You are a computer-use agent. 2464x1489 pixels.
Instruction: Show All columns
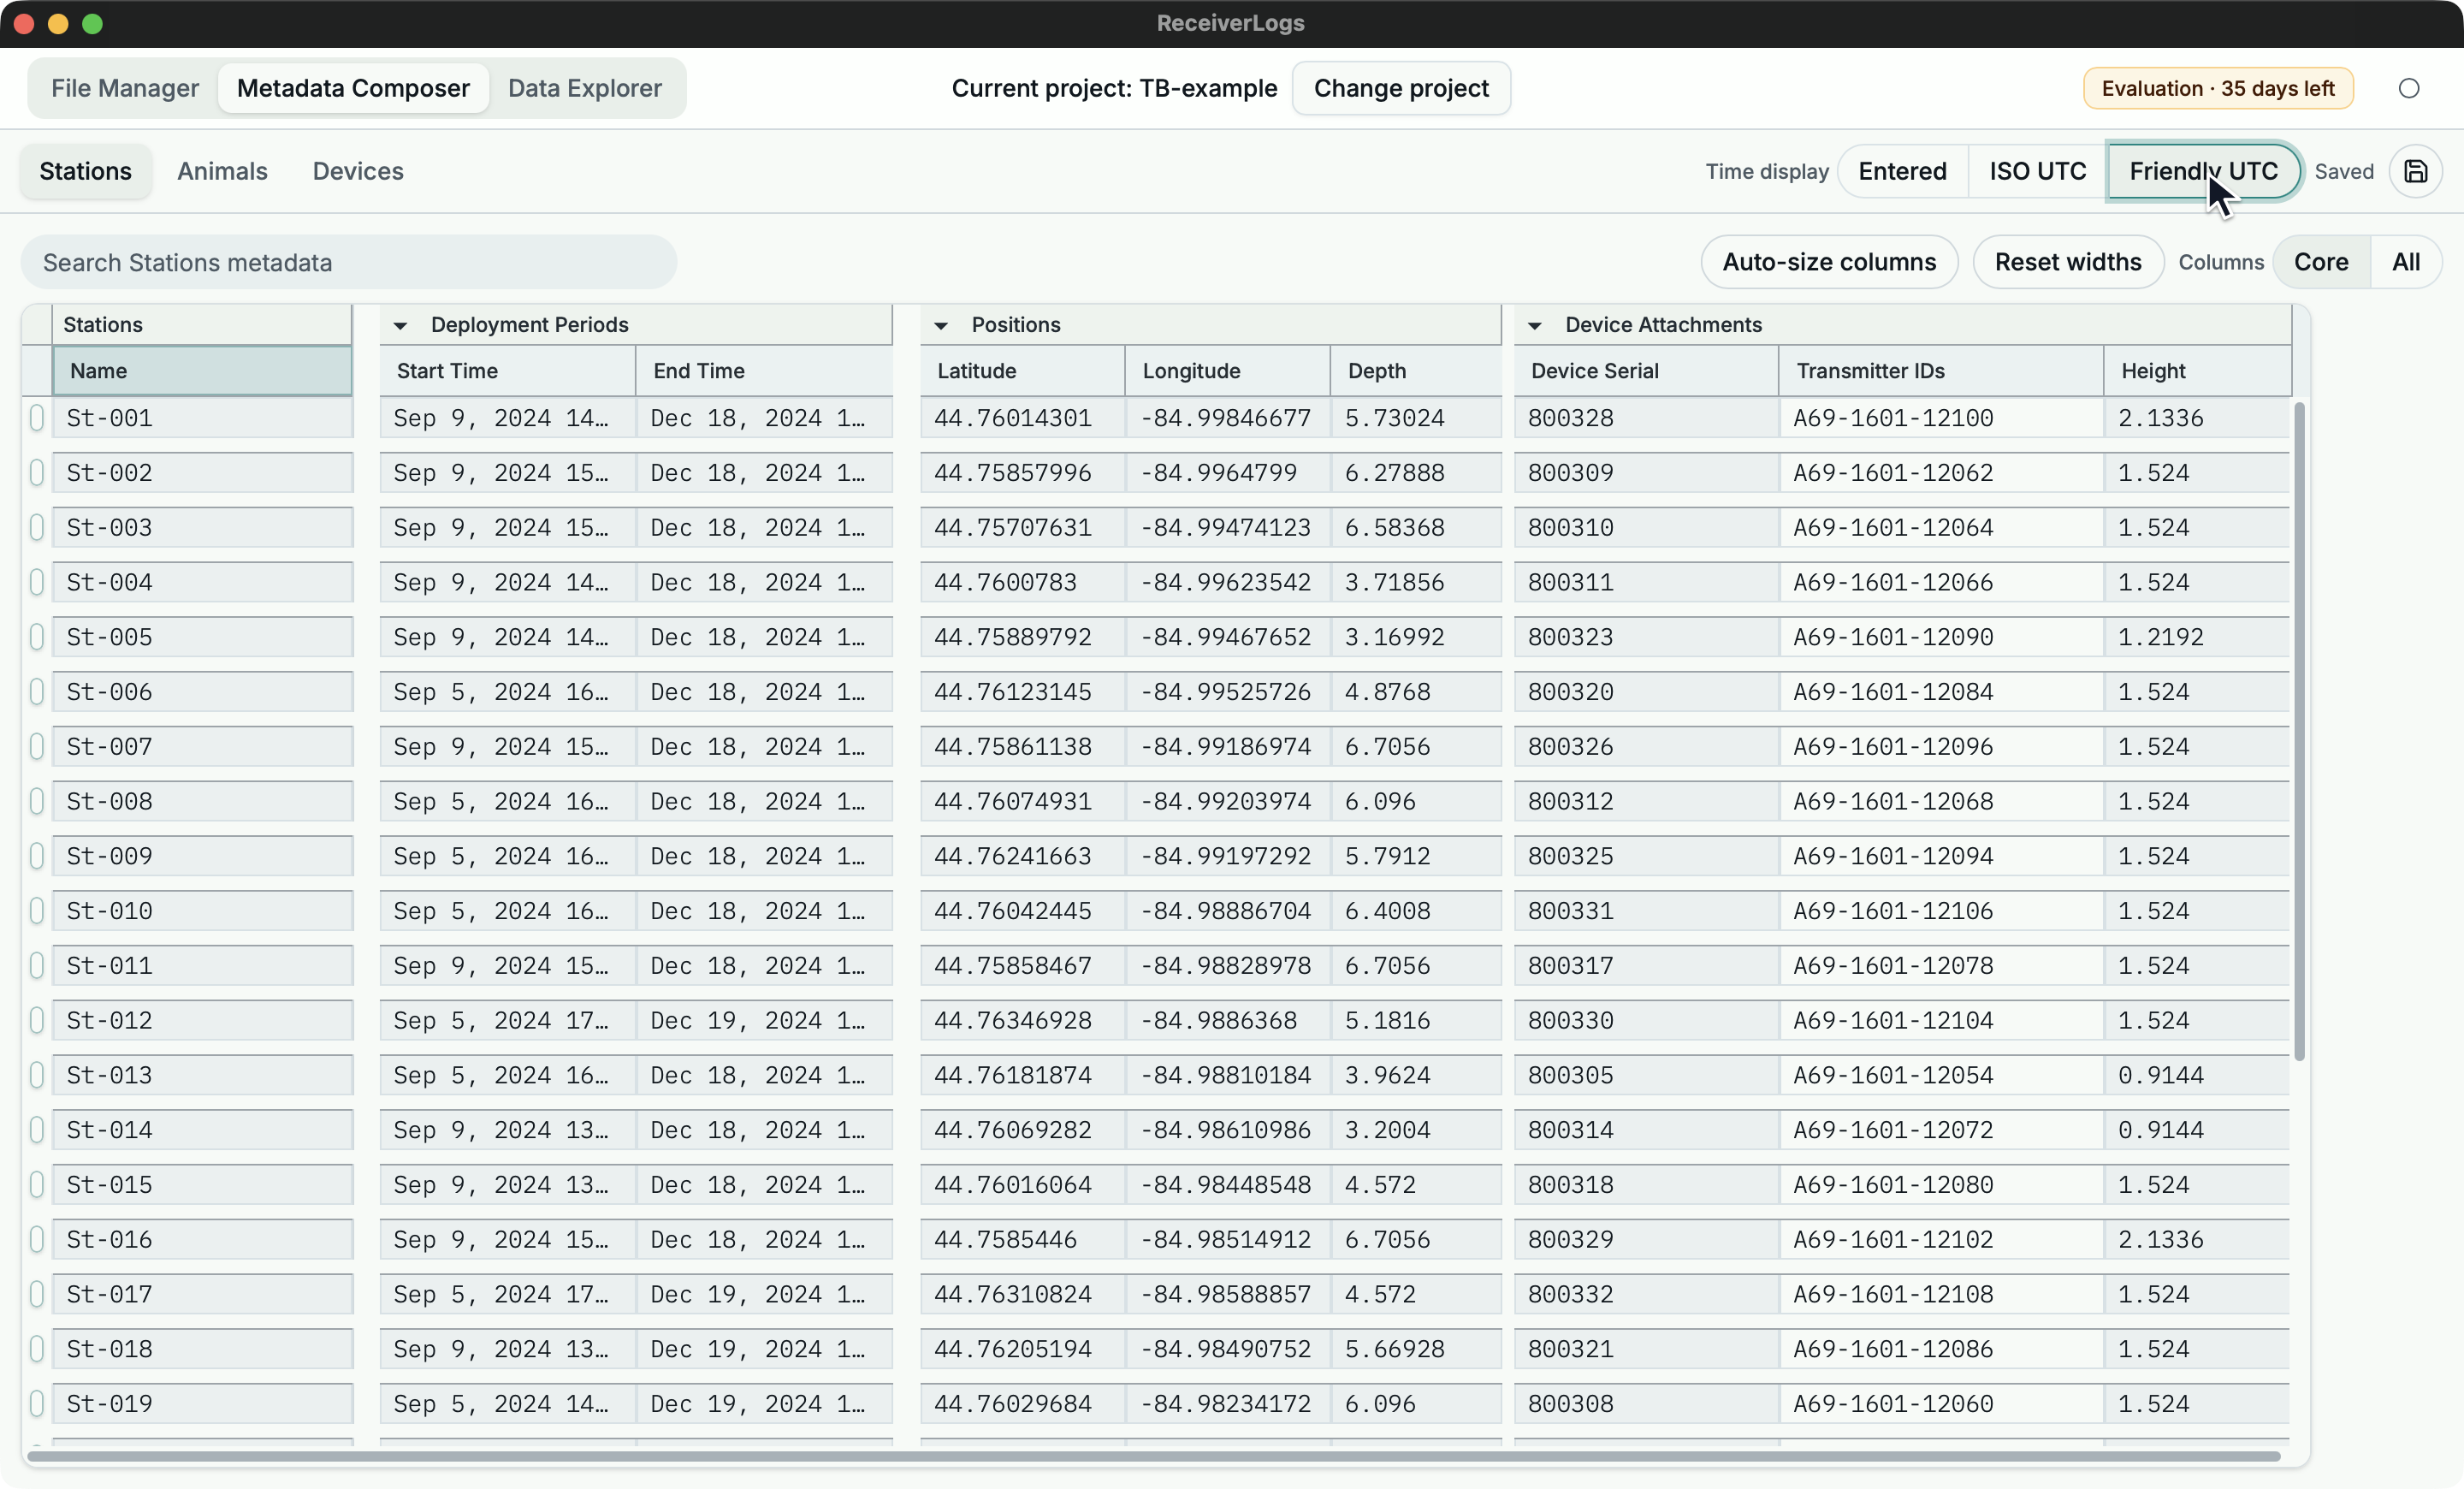pos(2405,262)
